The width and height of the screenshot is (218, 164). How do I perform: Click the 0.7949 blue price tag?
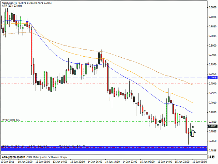[212, 78]
